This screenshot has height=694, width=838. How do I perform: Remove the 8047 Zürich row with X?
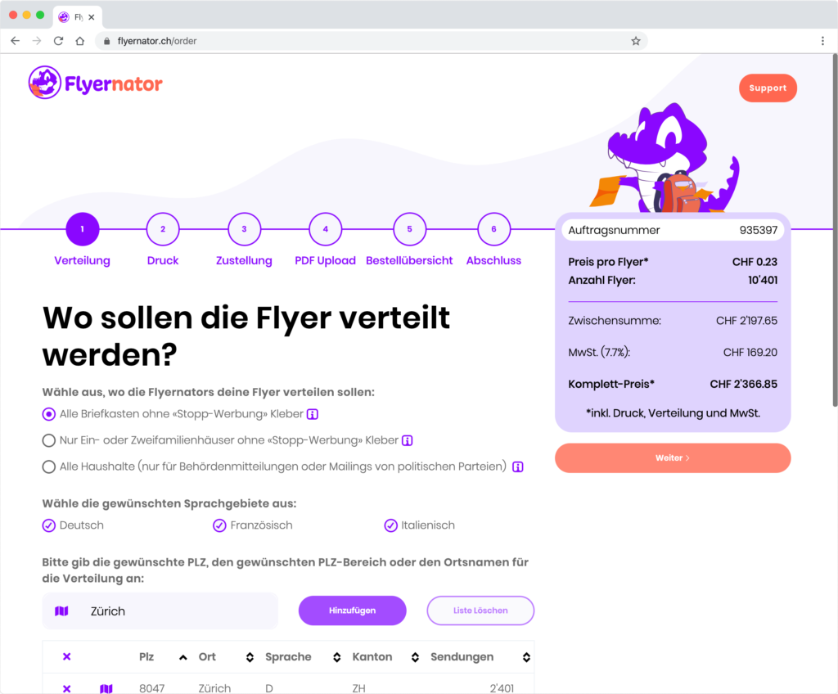(67, 688)
